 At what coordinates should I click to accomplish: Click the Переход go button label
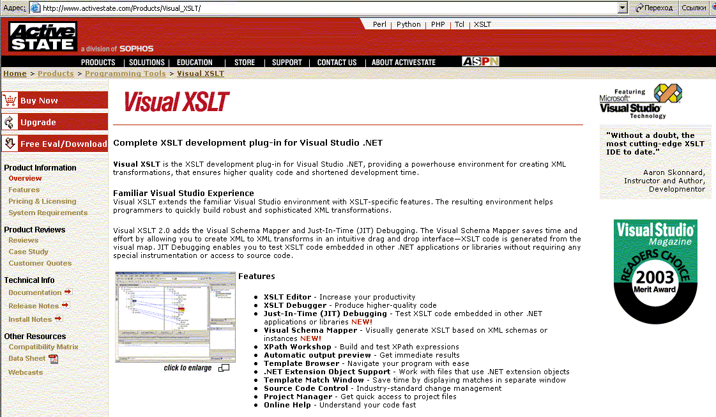tap(659, 8)
